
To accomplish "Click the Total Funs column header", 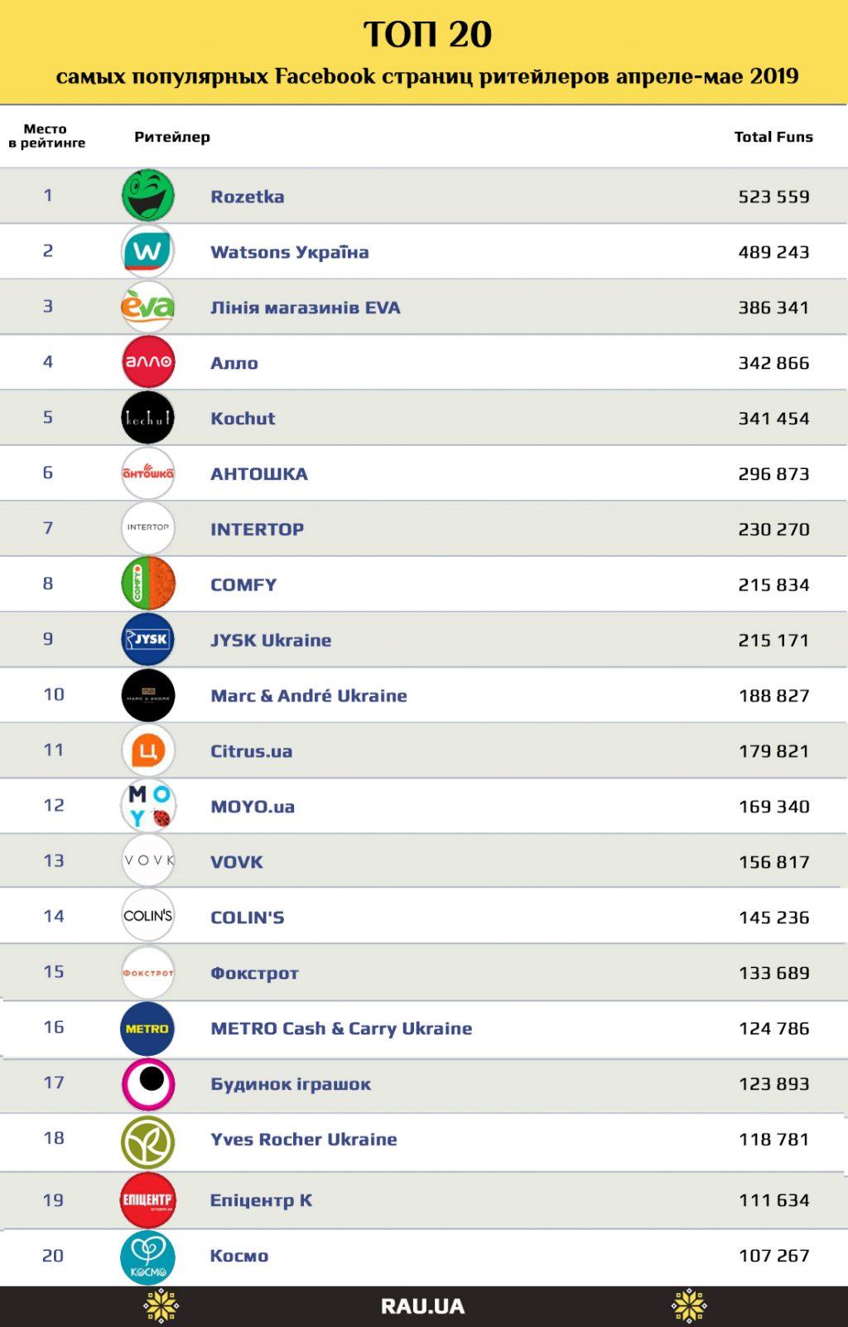I will [x=773, y=137].
